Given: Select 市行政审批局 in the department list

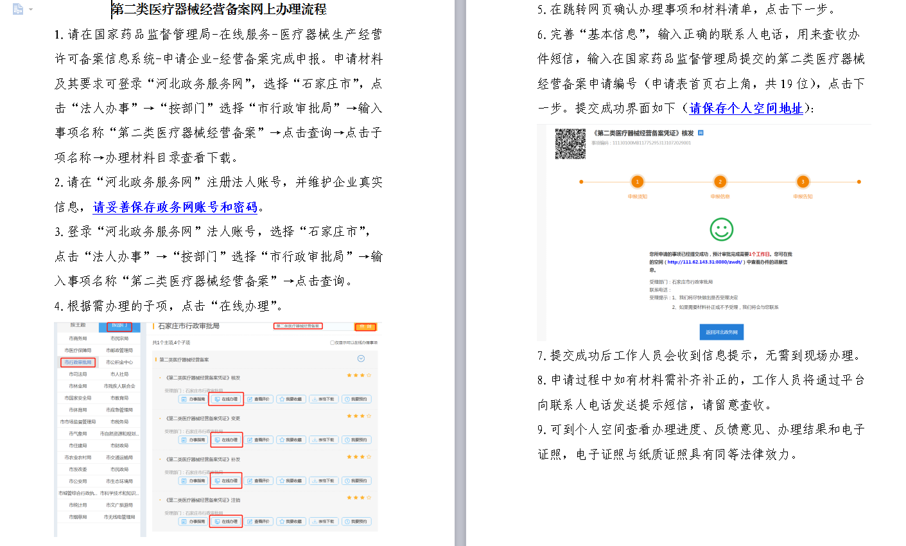Looking at the screenshot, I should pos(78,362).
